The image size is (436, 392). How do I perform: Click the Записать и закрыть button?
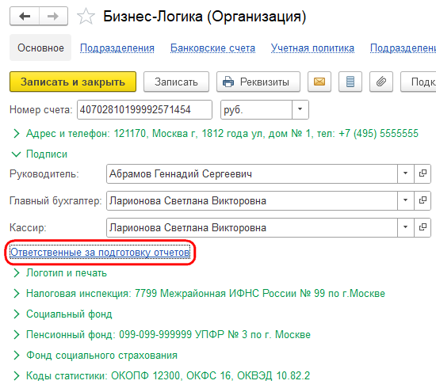(73, 82)
